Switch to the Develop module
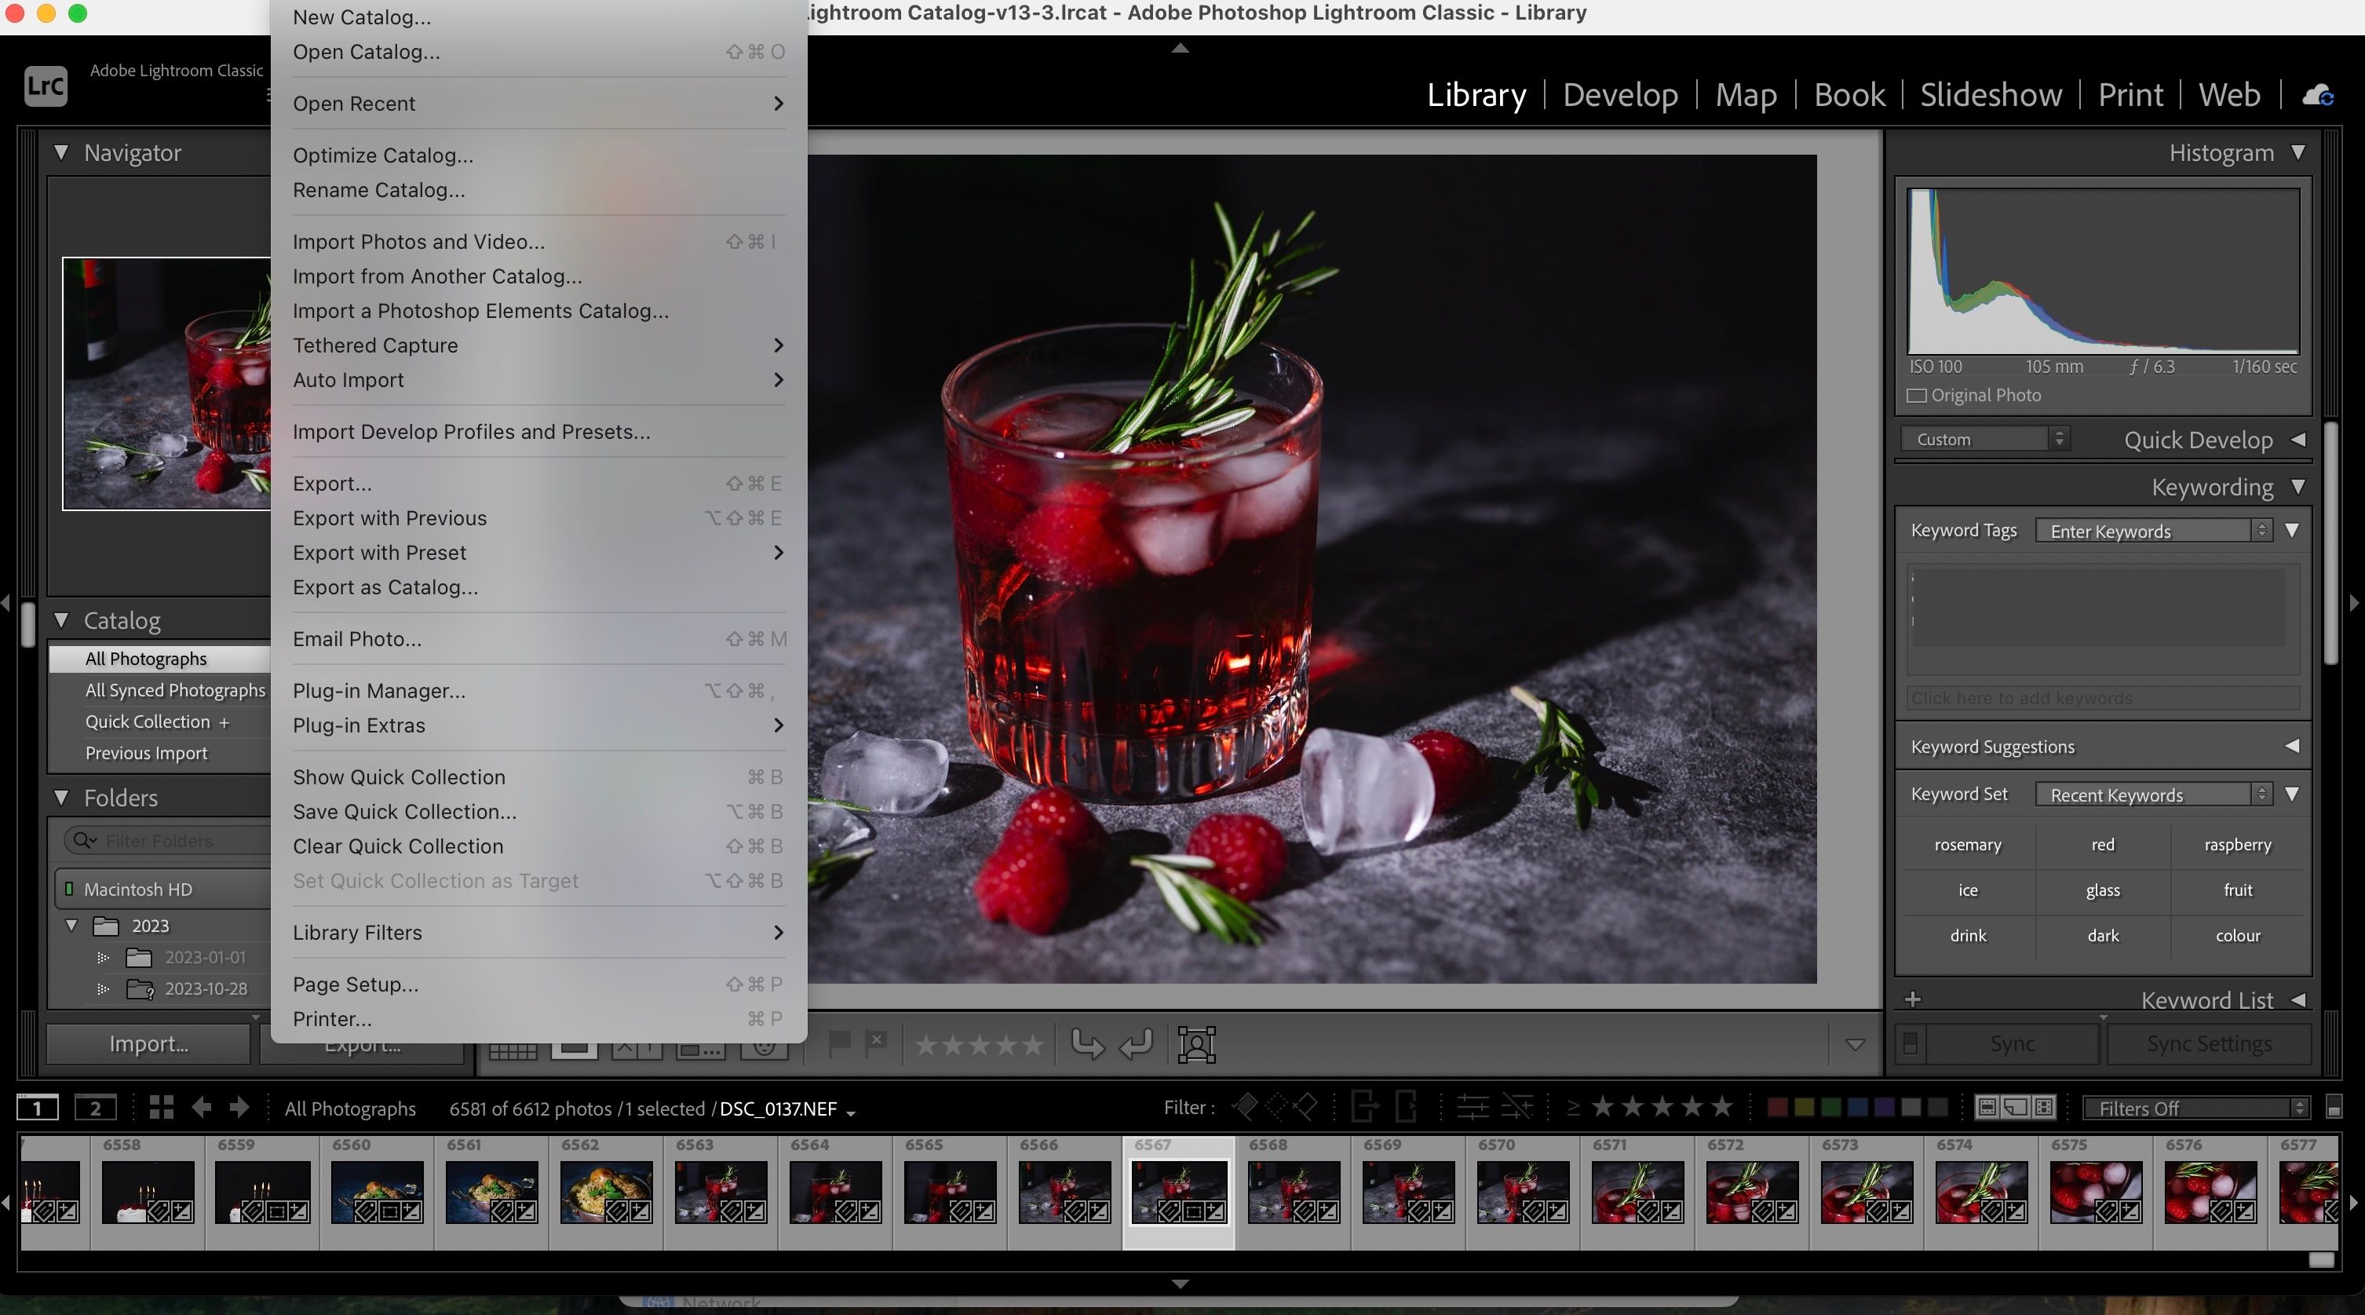Viewport: 2365px width, 1315px height. point(1620,94)
